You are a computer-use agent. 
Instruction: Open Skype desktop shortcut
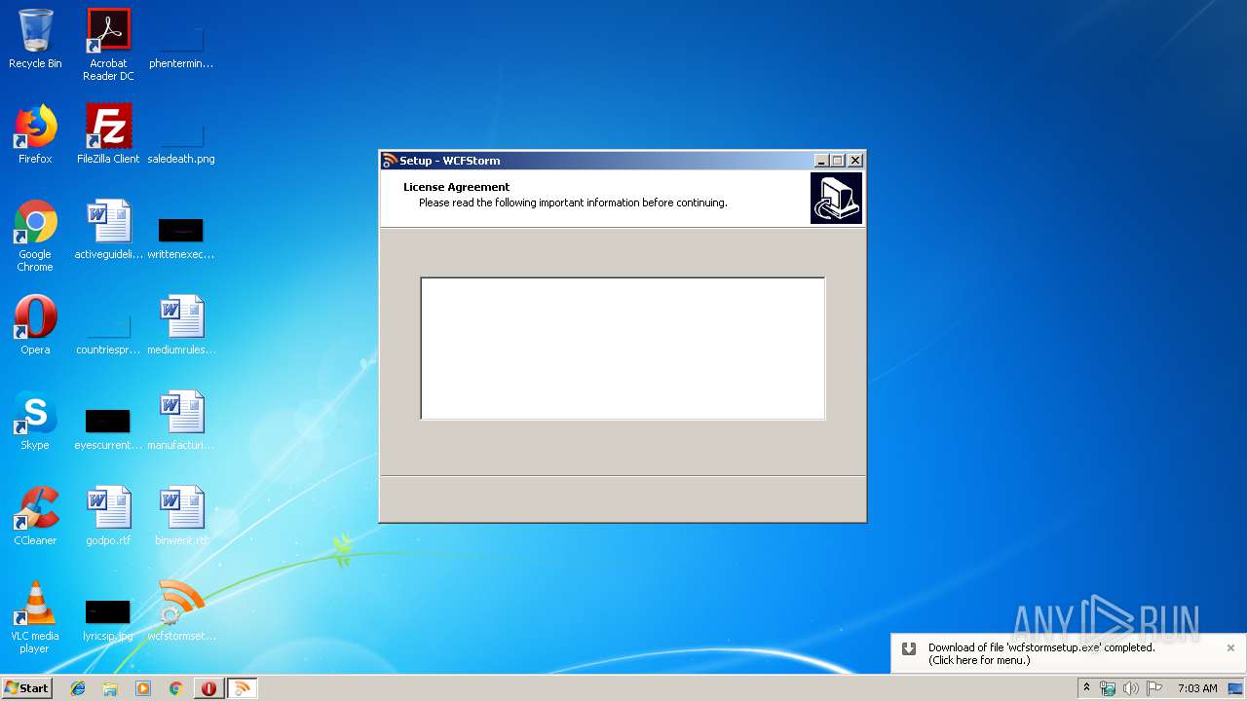[x=35, y=421]
